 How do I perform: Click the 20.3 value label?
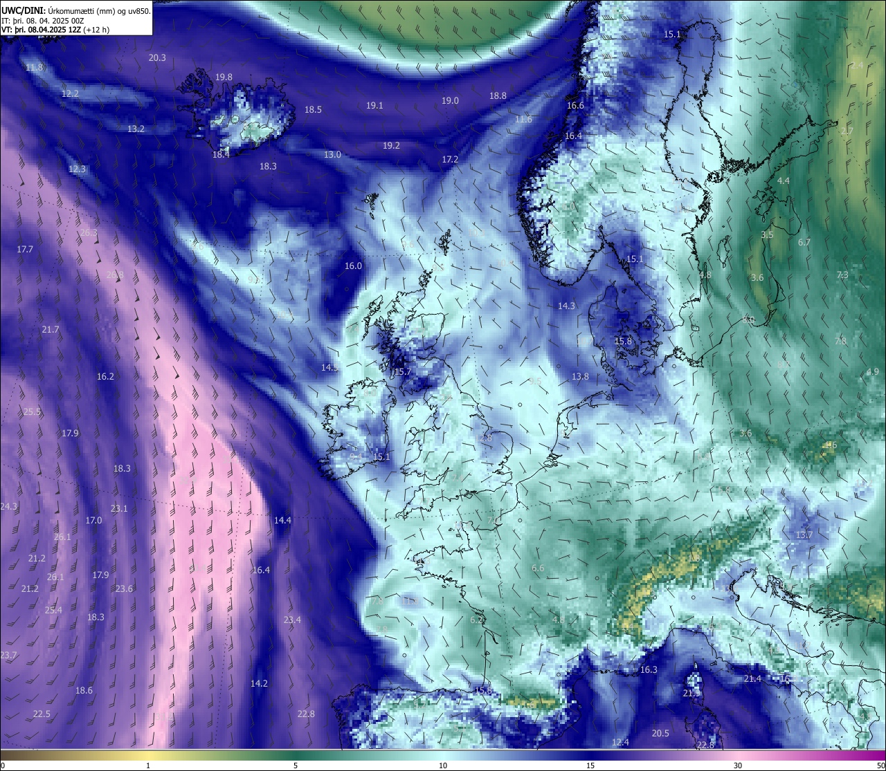point(157,58)
